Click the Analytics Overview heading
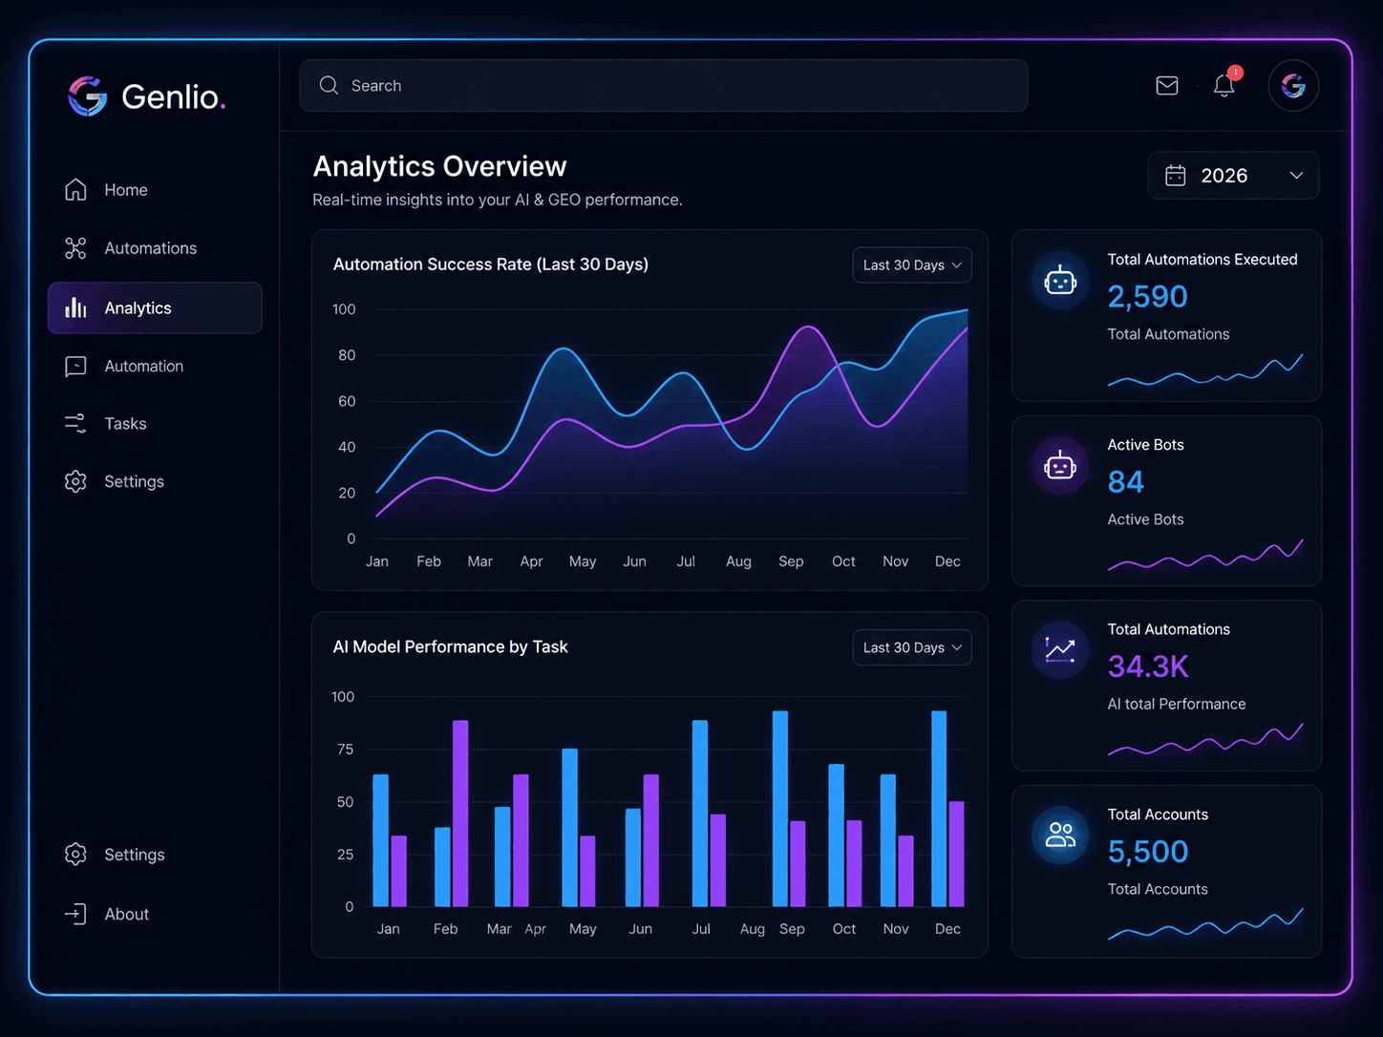 click(x=439, y=166)
